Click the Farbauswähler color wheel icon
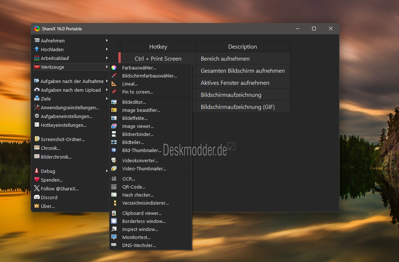 coord(114,68)
